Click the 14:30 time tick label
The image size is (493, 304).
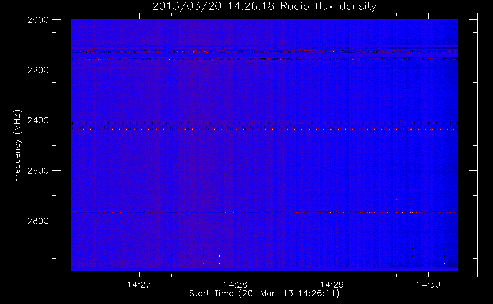[428, 285]
